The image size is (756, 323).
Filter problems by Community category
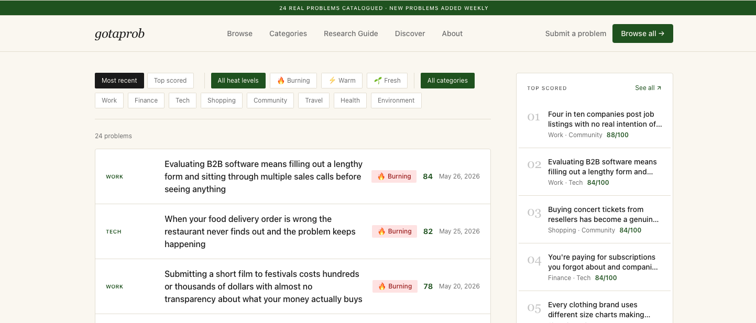[270, 101]
